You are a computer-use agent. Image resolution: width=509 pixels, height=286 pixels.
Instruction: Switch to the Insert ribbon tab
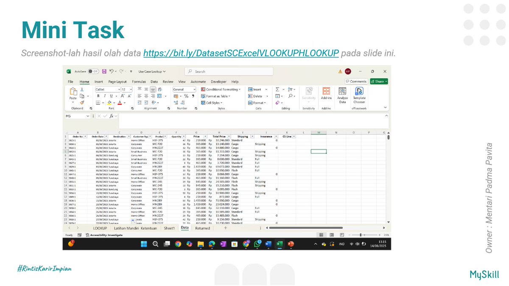(98, 81)
